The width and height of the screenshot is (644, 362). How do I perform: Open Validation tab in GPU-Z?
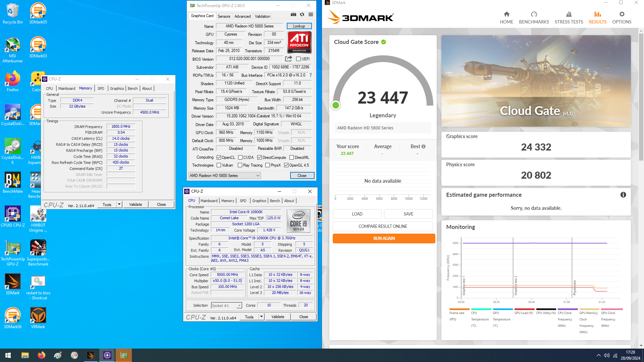(x=262, y=16)
